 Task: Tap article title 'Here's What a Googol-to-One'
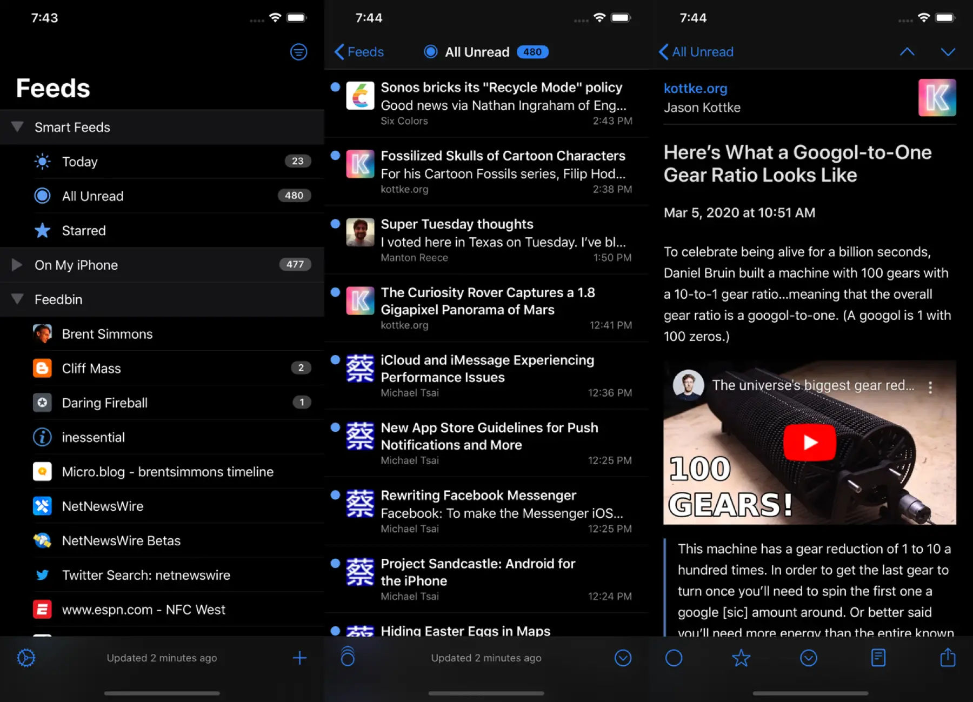[798, 164]
